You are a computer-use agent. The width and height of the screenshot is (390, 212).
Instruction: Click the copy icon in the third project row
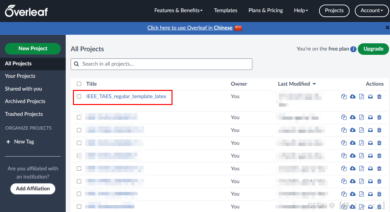point(344,130)
